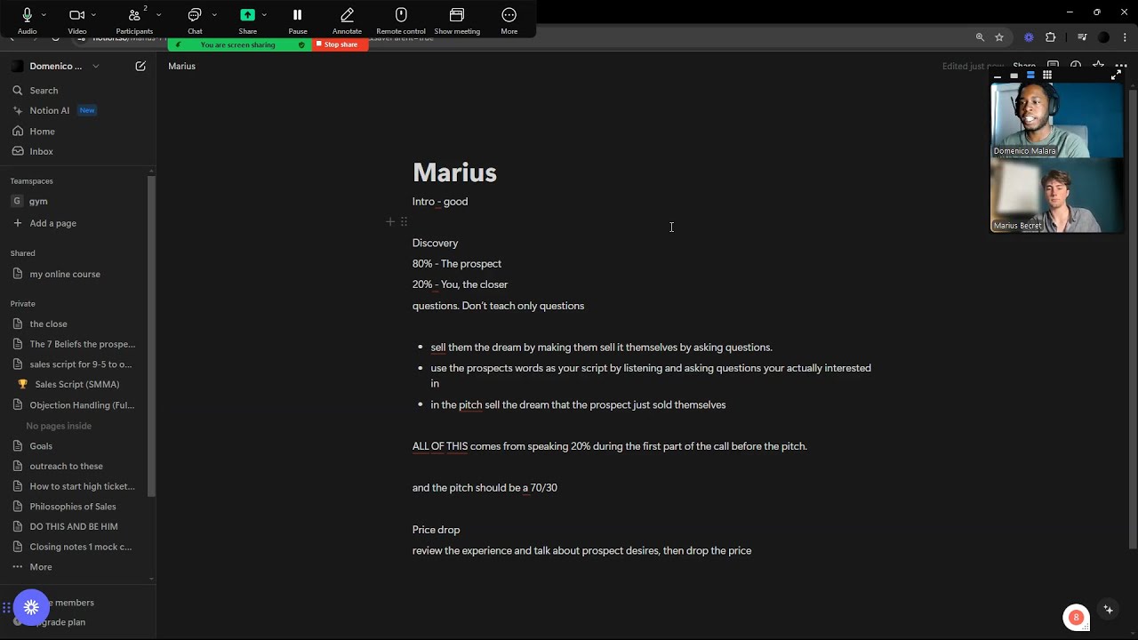
Task: Click the Marius page title heading
Action: [454, 172]
